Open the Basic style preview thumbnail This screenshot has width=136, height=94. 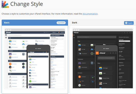35,58
